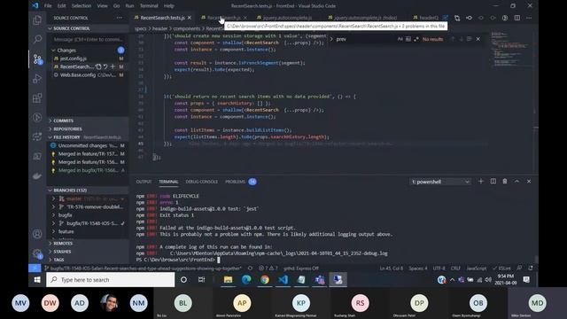Open Run and Debug view

click(x=37, y=79)
